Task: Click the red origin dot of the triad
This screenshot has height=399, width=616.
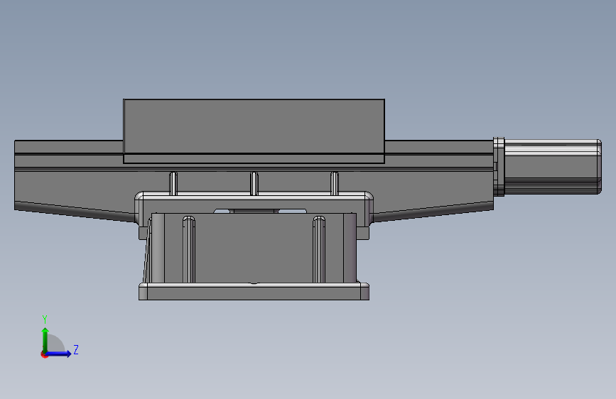Action: pyautogui.click(x=44, y=354)
